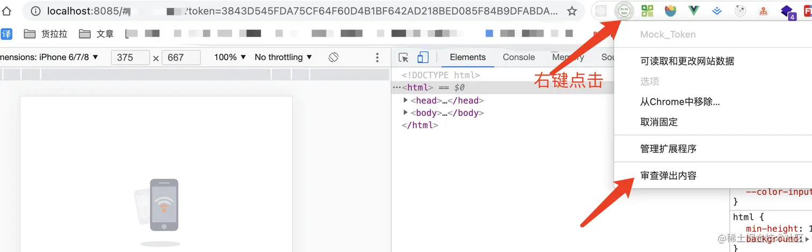Click the viewport height field 667

click(x=181, y=57)
